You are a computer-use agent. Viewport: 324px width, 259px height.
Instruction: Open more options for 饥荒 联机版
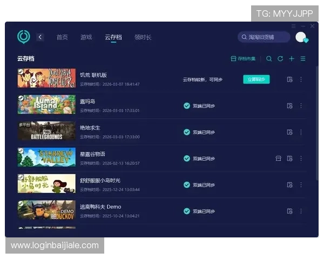[x=301, y=79]
